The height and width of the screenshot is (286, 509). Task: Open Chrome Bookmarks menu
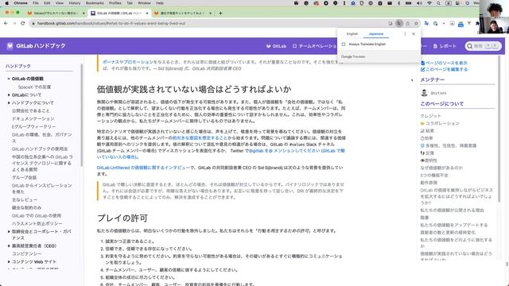click(x=95, y=3)
